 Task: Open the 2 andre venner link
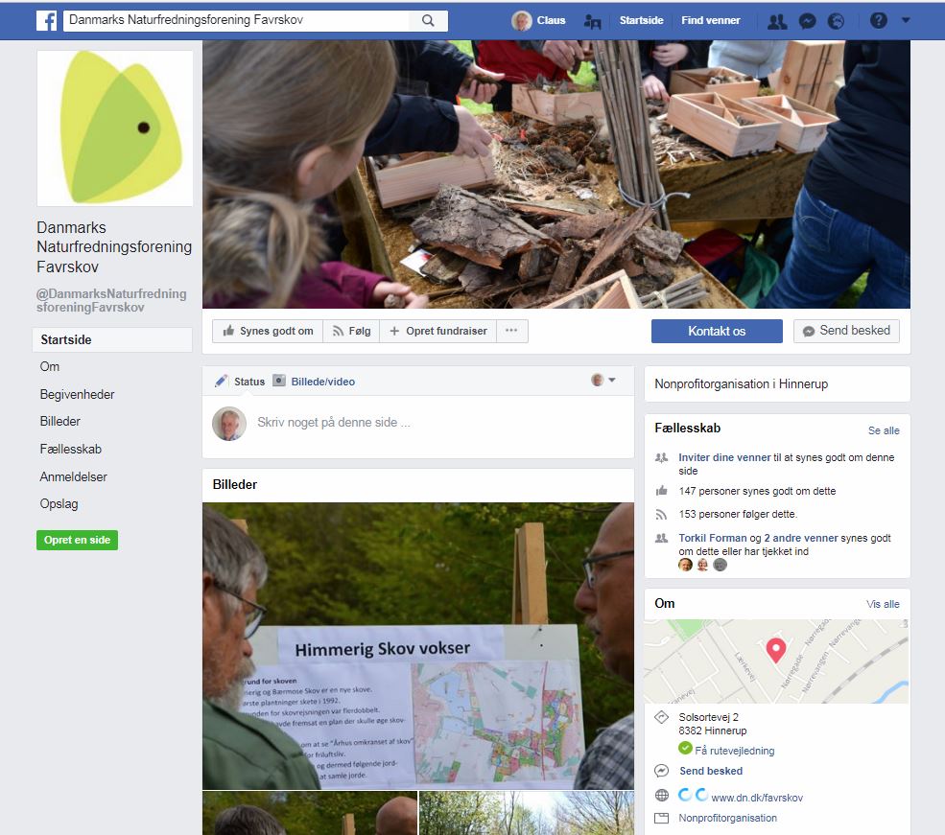[x=800, y=538]
